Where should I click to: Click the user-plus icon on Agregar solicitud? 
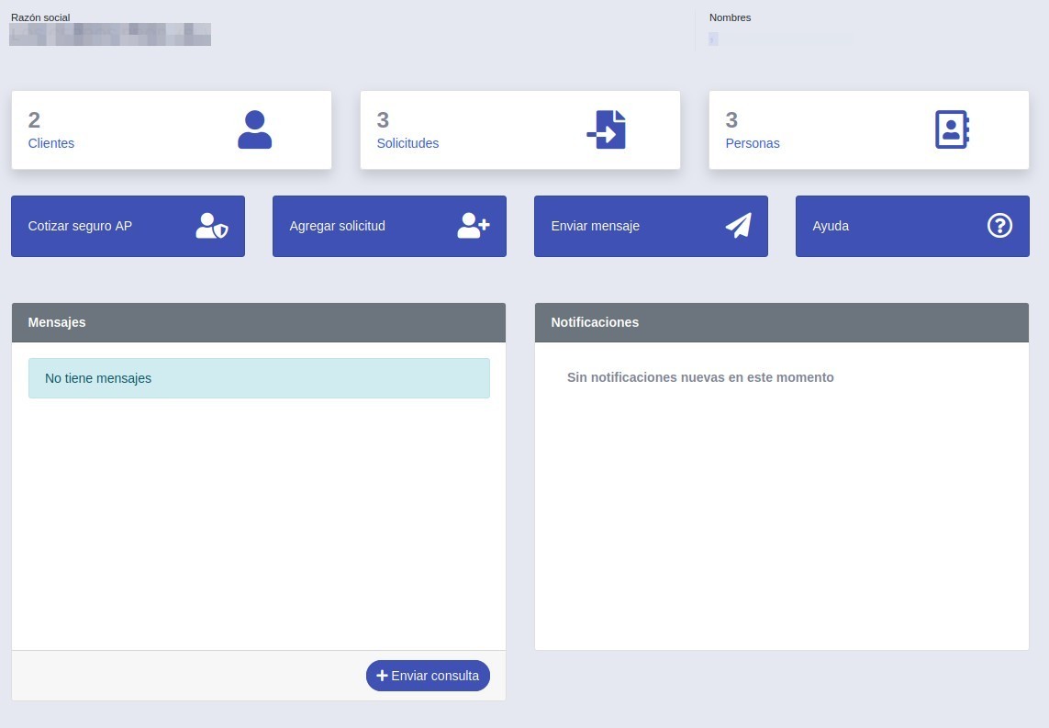pos(474,226)
